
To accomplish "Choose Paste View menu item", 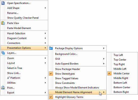I will click(24, 23).
